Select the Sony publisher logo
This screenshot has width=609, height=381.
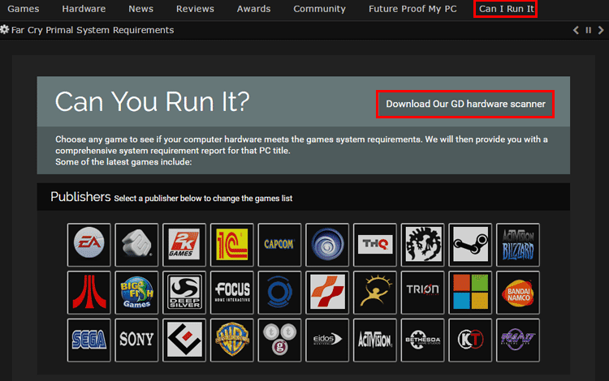point(136,340)
